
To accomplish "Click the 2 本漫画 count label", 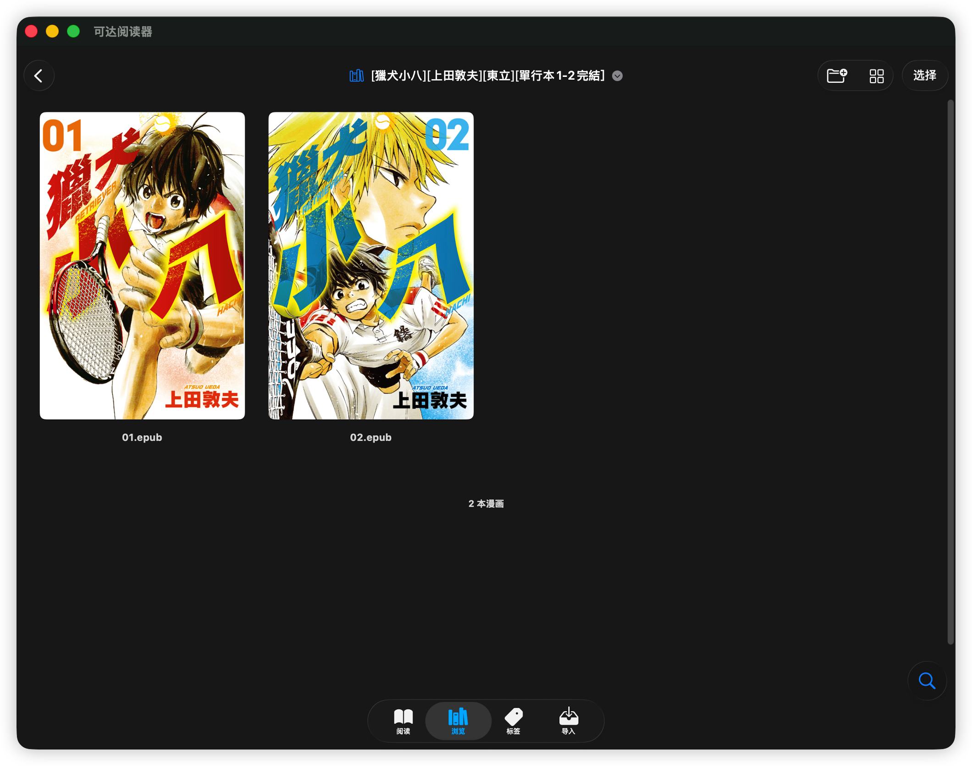I will click(x=486, y=504).
